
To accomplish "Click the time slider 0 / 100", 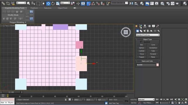I will 11,92.
